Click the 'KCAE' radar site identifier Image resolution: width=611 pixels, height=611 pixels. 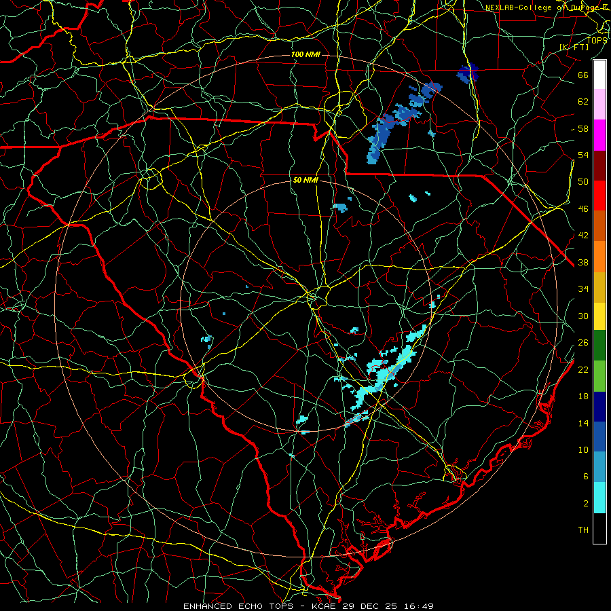325,606
